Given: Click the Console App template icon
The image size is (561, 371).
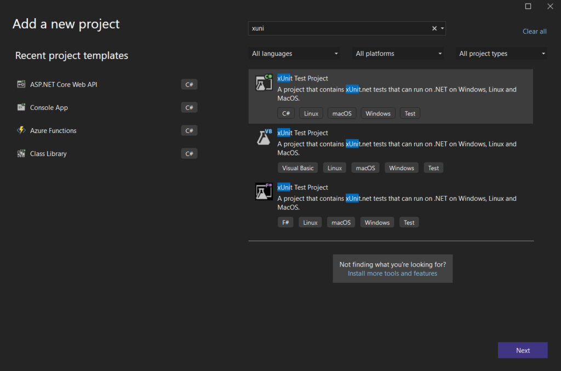Looking at the screenshot, I should (21, 107).
